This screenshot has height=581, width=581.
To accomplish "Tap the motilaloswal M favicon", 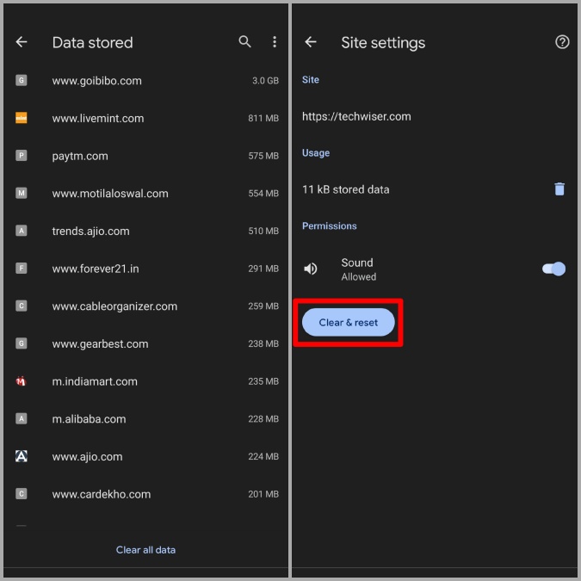I will pyautogui.click(x=22, y=193).
